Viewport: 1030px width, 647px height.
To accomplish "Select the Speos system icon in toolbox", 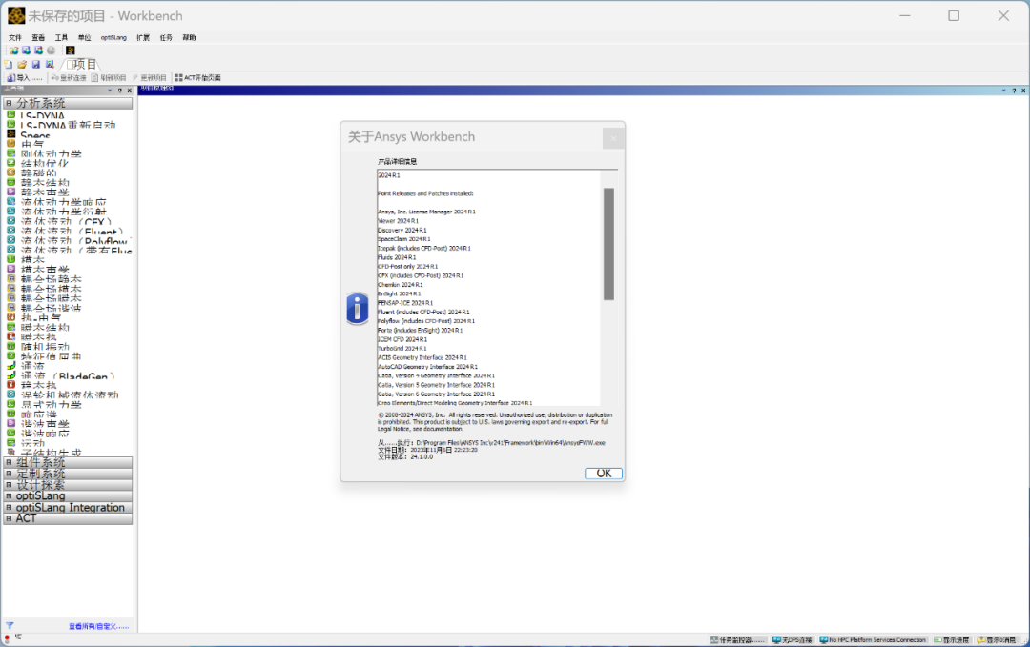I will point(11,133).
